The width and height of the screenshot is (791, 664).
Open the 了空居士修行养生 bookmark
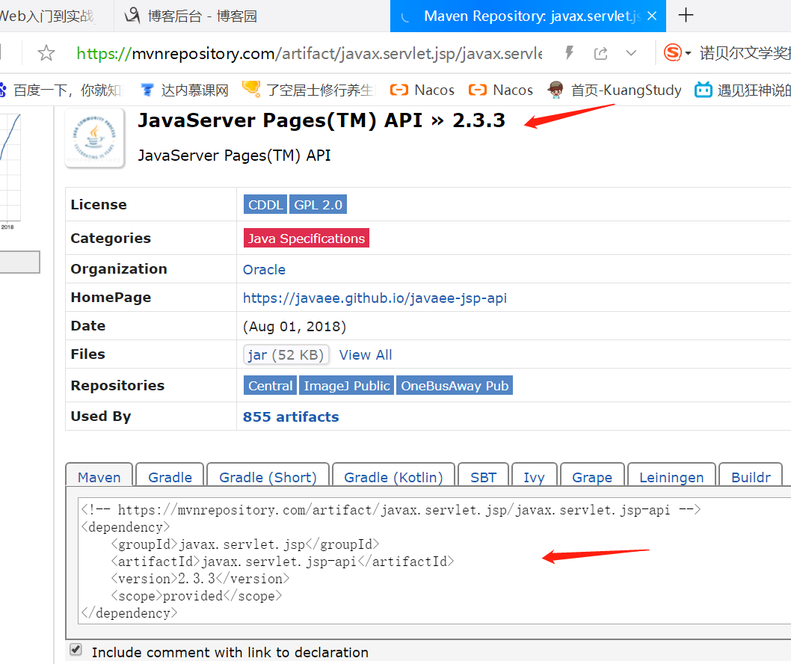(309, 90)
